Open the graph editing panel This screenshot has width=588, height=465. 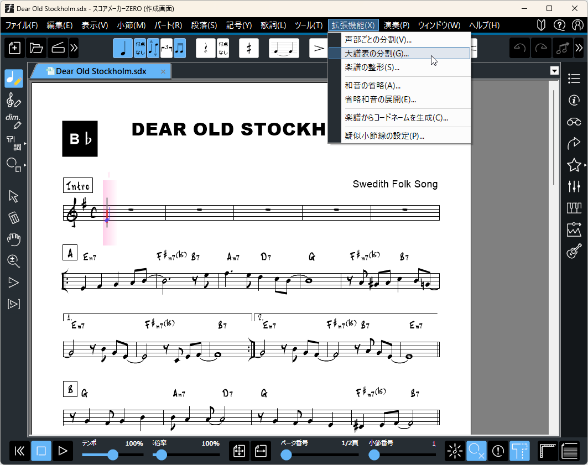(x=574, y=229)
